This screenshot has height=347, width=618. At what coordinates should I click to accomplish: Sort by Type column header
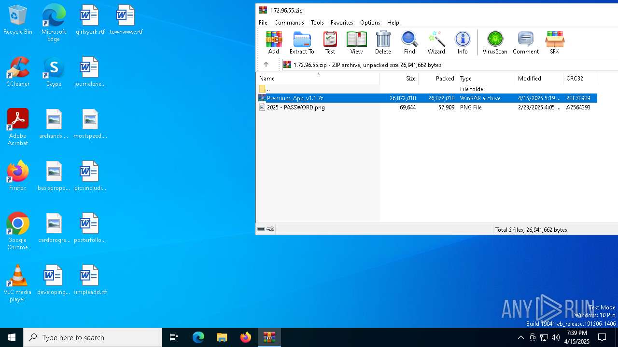pos(486,79)
